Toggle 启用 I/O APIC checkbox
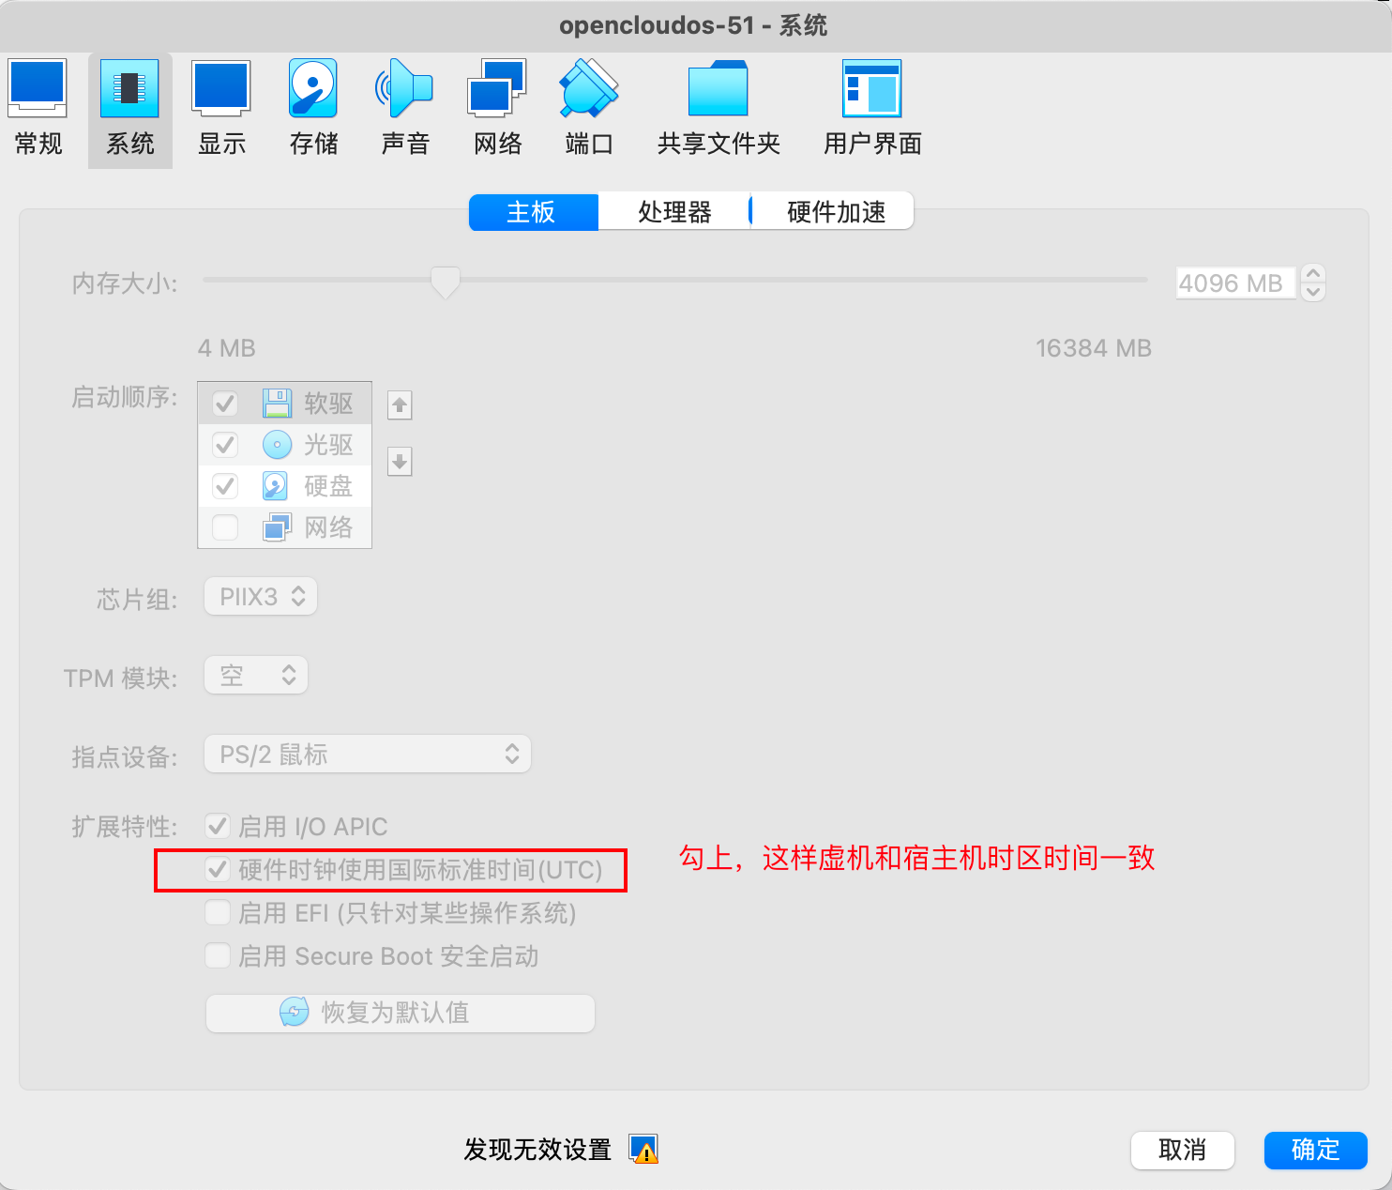The height and width of the screenshot is (1190, 1392). coord(218,826)
